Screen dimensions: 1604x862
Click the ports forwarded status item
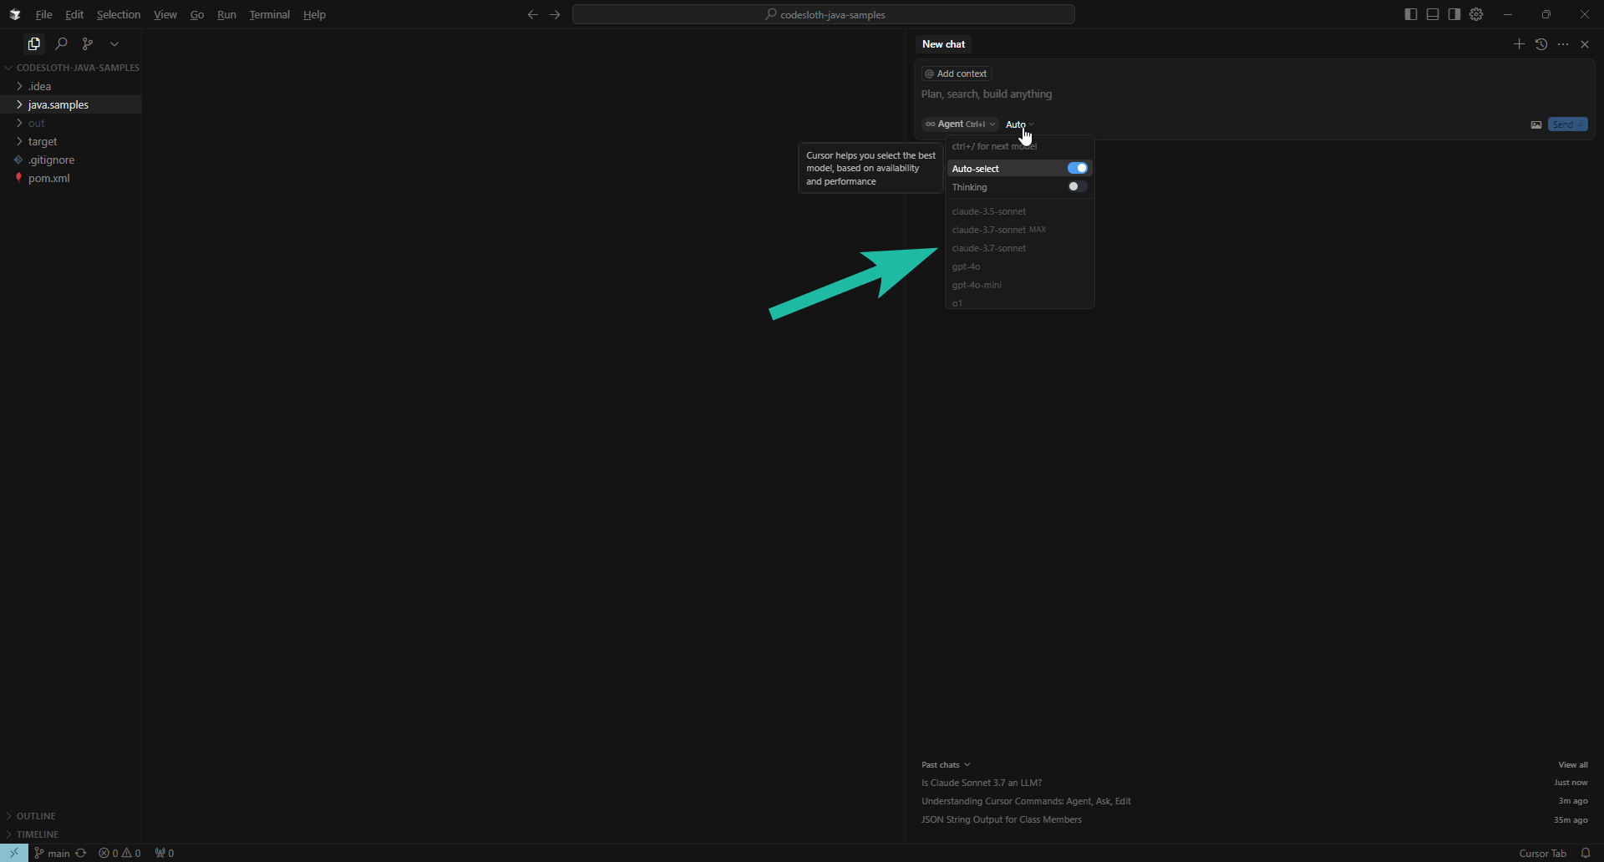[x=165, y=853]
